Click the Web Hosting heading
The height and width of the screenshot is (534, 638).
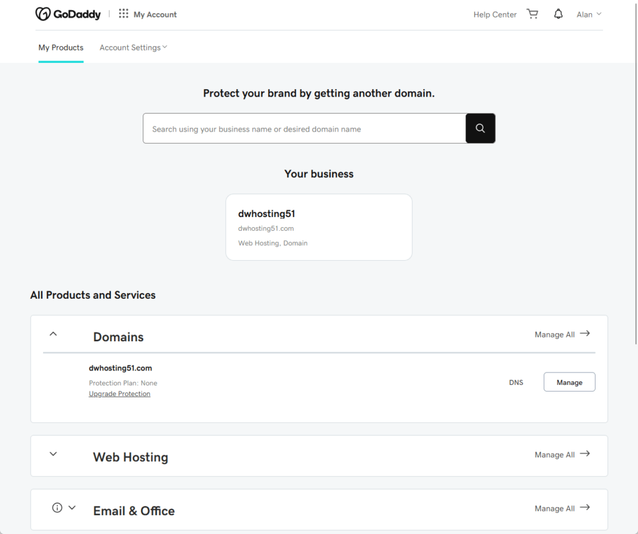[131, 457]
